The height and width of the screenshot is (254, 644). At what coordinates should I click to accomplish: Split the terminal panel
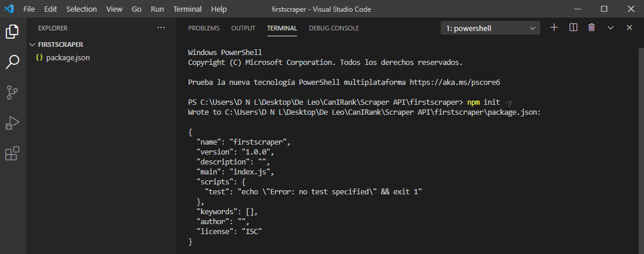coord(573,28)
